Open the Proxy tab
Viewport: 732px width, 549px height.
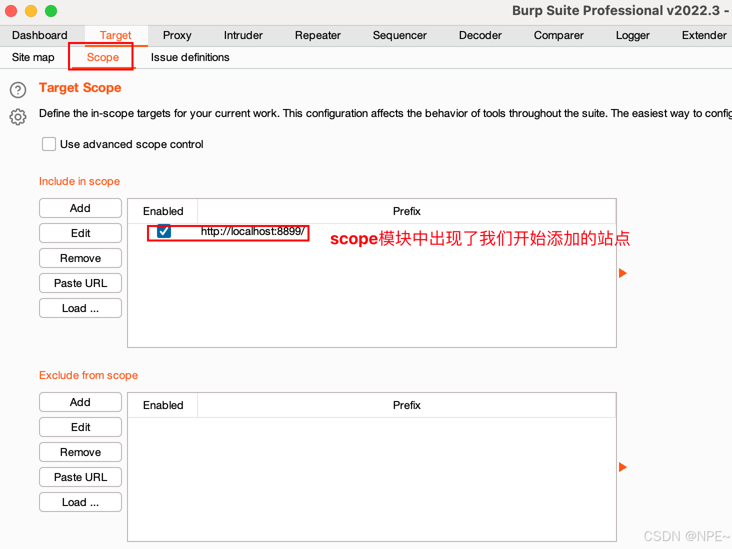pyautogui.click(x=177, y=35)
